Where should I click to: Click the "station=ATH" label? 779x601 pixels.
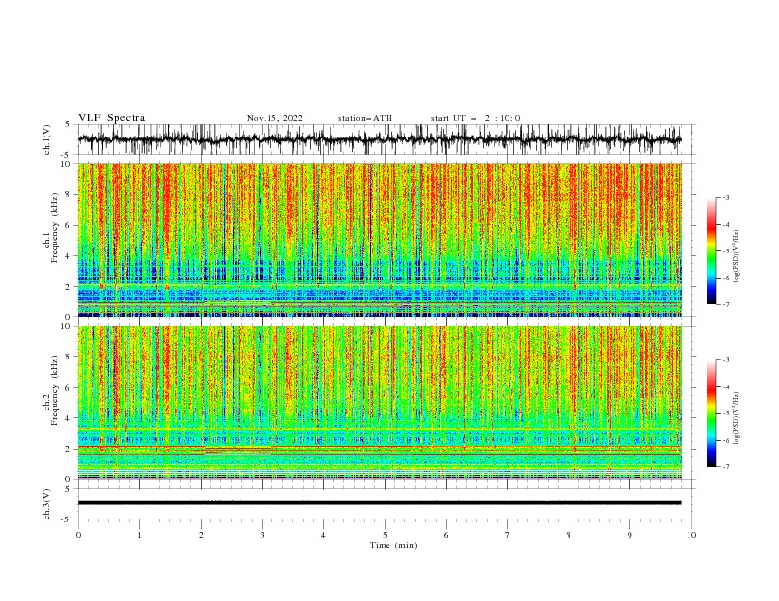click(365, 118)
